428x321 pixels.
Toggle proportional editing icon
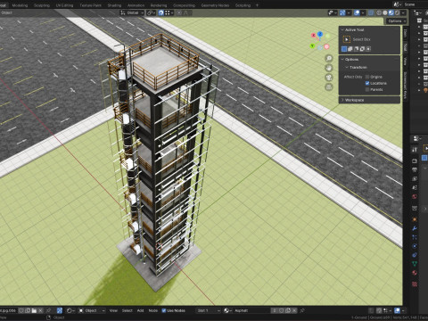pyautogui.click(x=179, y=12)
